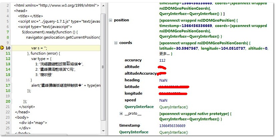This screenshot has width=276, height=139.
Task: Click the code pane's vertical scrollbar thumb
Action: 103,67
